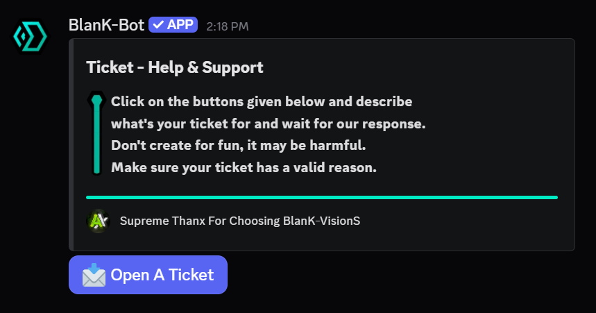This screenshot has height=313, width=596.
Task: Click the teal vertical pin emoji
Action: click(97, 134)
